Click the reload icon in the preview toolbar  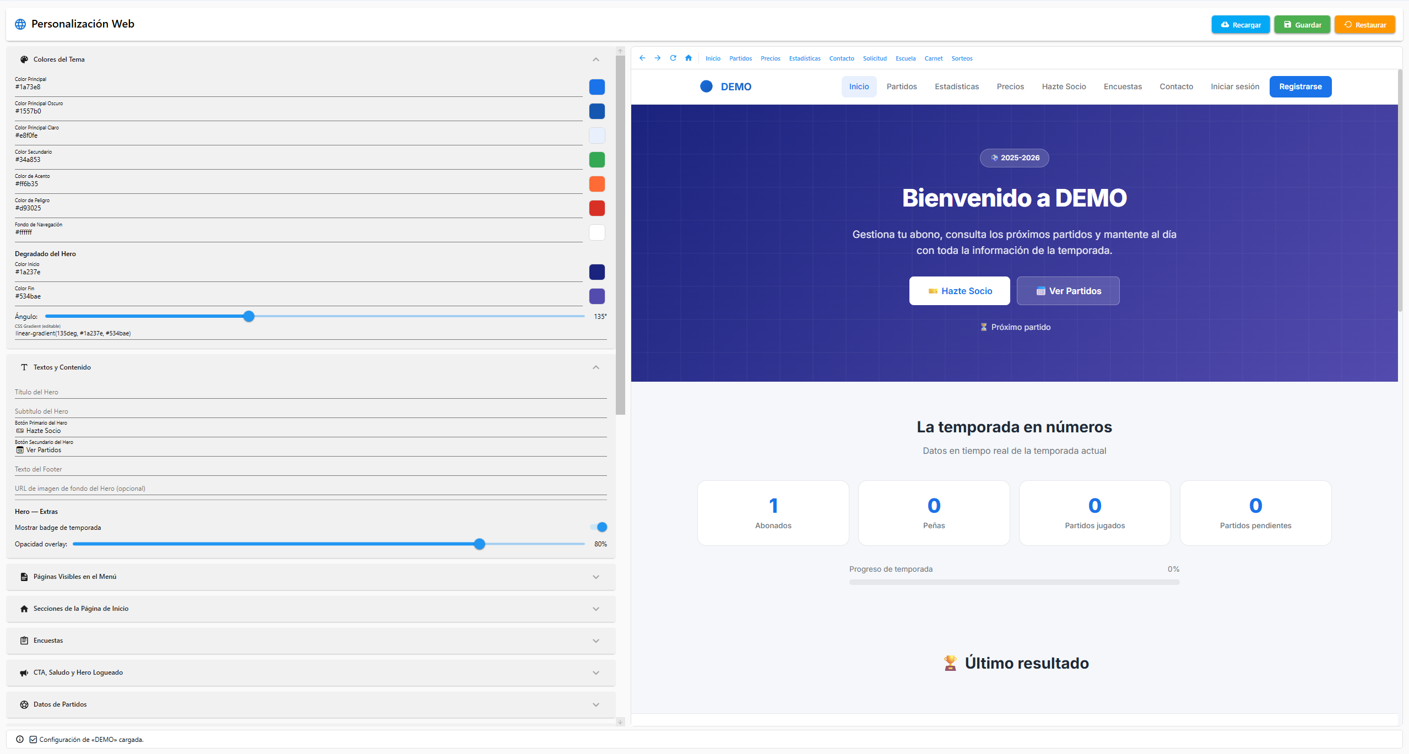pos(673,58)
